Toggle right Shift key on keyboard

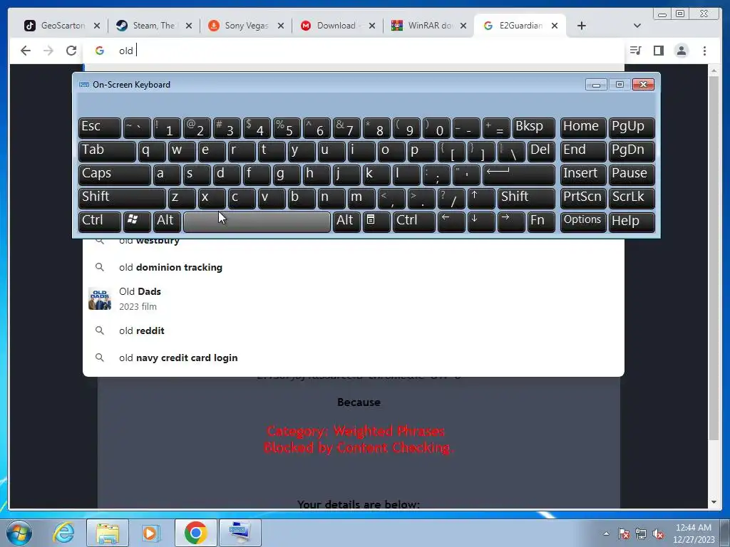[x=526, y=198]
